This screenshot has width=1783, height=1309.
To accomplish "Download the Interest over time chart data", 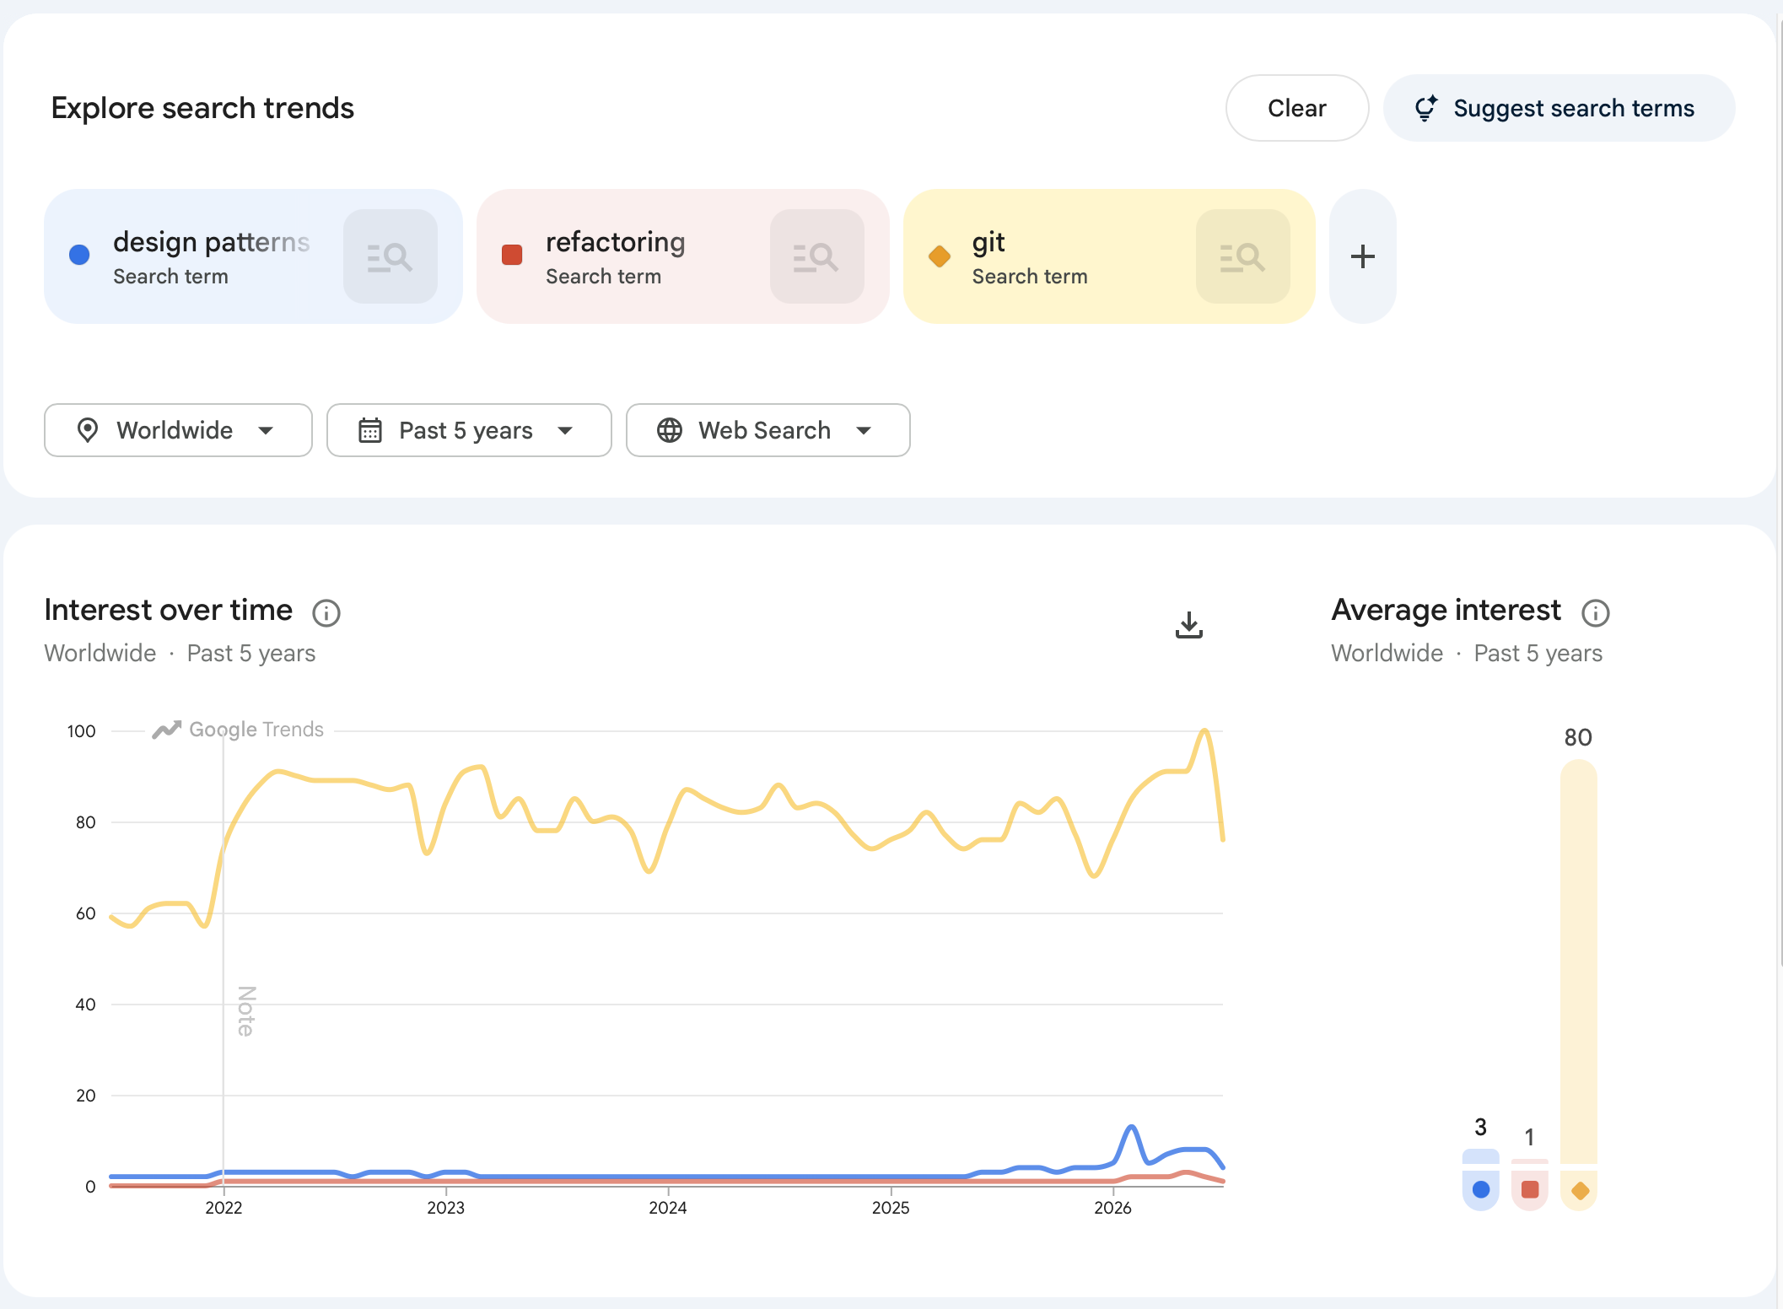I will 1189,625.
